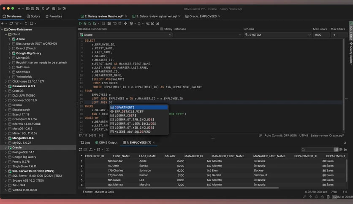
Task: Pick LOGMNR_CDEF$ from completion list
Action: 138,116
